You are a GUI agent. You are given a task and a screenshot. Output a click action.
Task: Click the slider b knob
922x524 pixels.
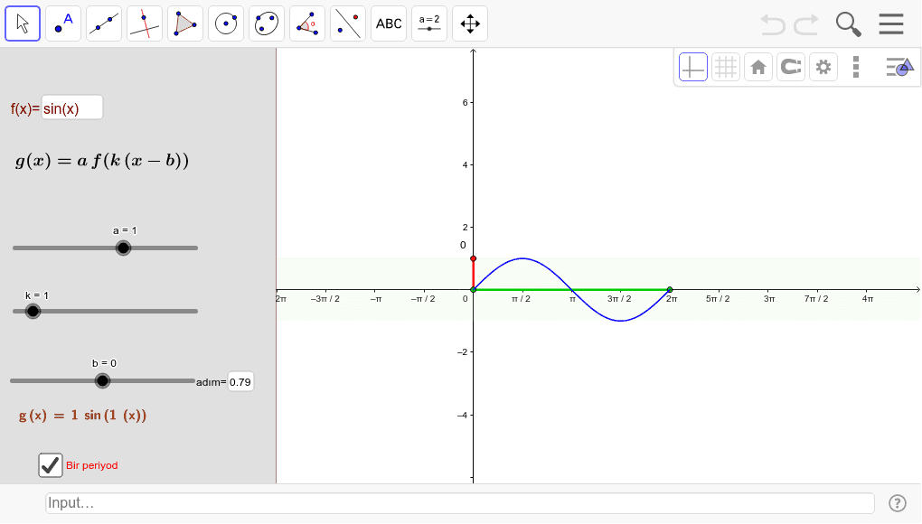pyautogui.click(x=102, y=380)
